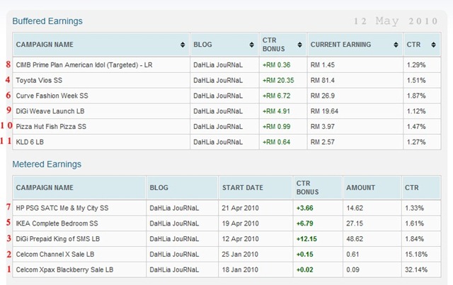This screenshot has width=453, height=285.
Task: Open Toyota Vios SS campaign row
Action: 226,80
